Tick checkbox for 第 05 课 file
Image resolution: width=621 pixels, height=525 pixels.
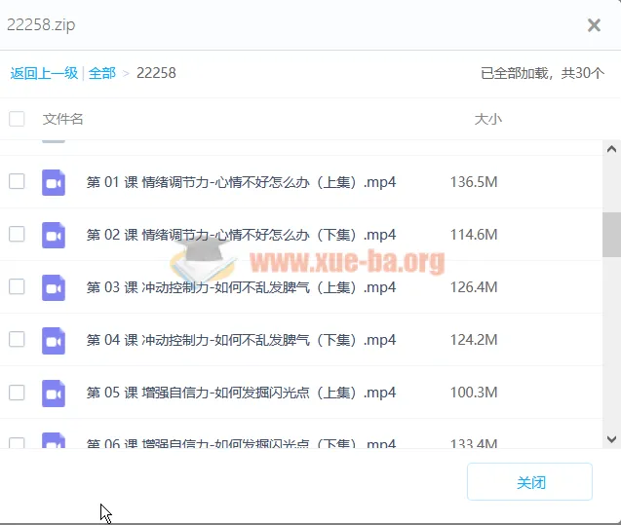[x=17, y=392]
